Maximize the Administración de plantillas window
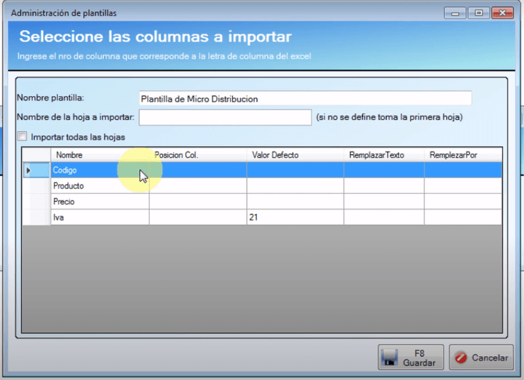 [479, 13]
